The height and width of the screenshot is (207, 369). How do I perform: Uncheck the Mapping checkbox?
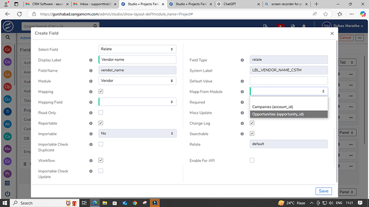tap(101, 91)
